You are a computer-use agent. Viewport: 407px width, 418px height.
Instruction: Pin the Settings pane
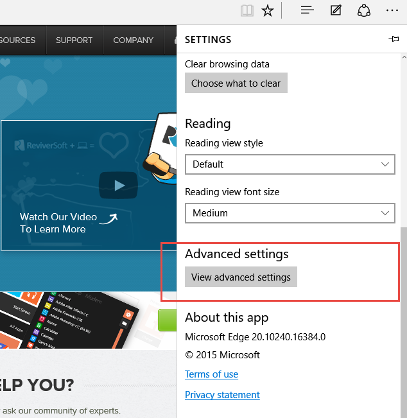394,39
